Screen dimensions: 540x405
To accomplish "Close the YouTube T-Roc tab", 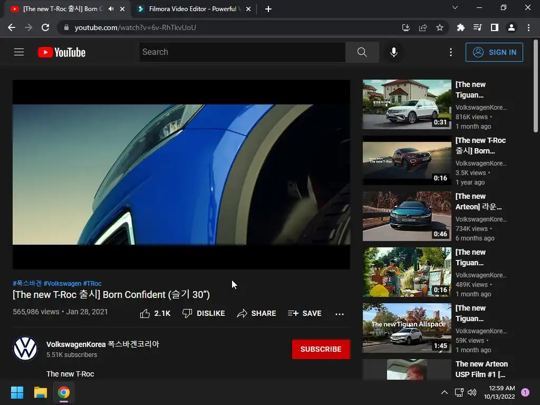I will 122,9.
